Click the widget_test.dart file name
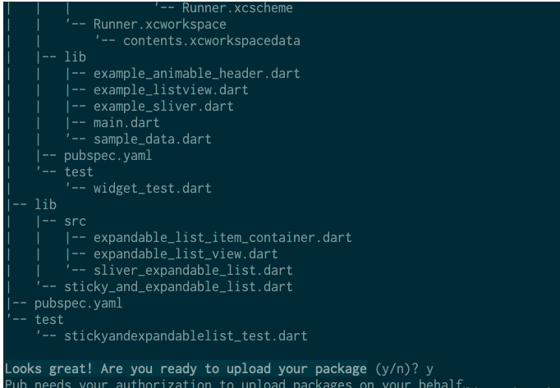This screenshot has width=560, height=388. tap(165, 188)
